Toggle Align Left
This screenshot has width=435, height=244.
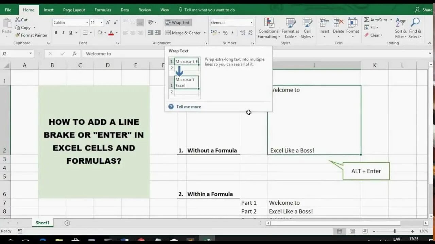pyautogui.click(x=125, y=33)
